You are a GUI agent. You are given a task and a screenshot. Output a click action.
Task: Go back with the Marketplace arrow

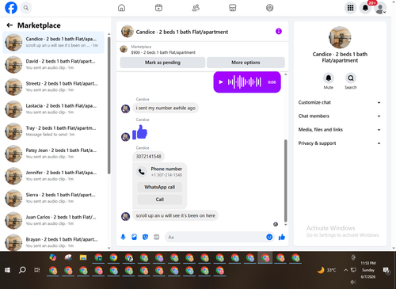pyautogui.click(x=10, y=25)
